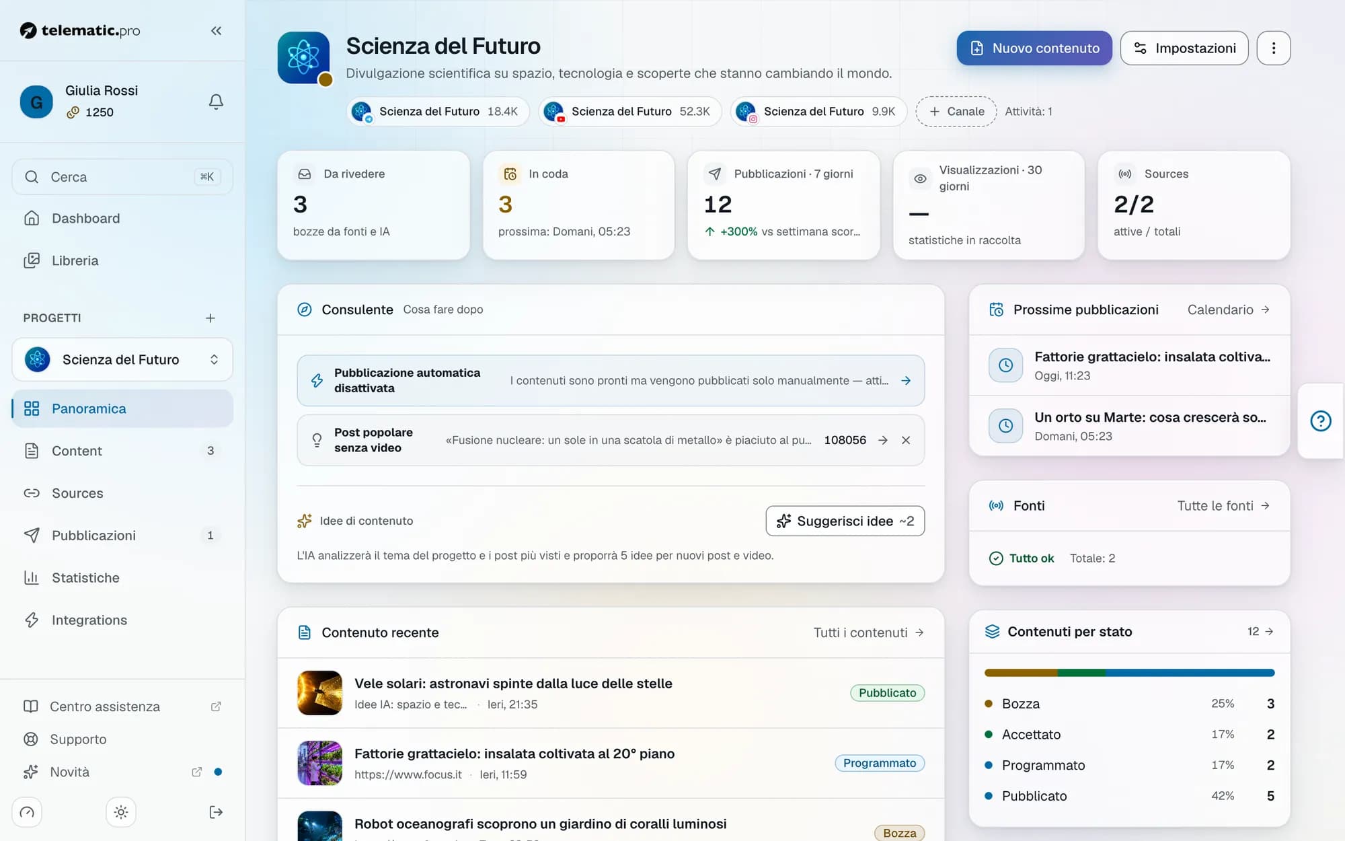Open Robot oceanografi post title
This screenshot has height=841, width=1345.
pos(540,824)
